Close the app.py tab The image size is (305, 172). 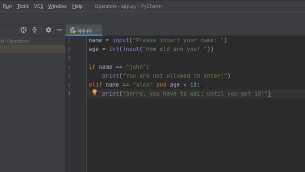[97, 30]
